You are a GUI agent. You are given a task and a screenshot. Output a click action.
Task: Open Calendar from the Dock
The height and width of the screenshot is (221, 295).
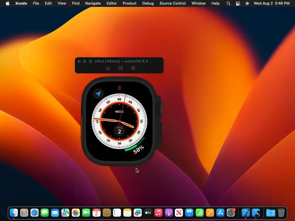pyautogui.click(x=96, y=213)
